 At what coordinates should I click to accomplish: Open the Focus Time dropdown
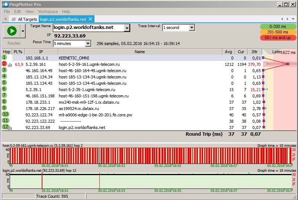[x=88, y=44]
